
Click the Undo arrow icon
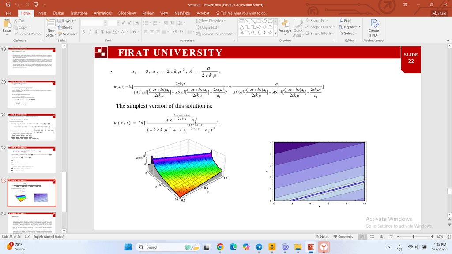point(17,4)
